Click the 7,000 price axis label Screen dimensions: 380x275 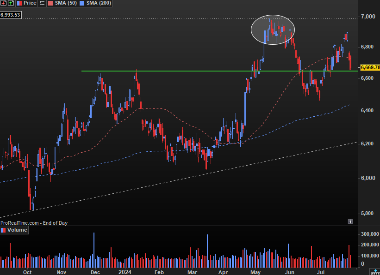(x=368, y=17)
